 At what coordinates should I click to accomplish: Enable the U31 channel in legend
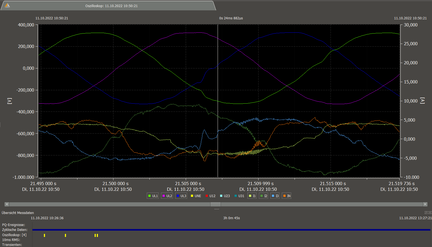239,196
